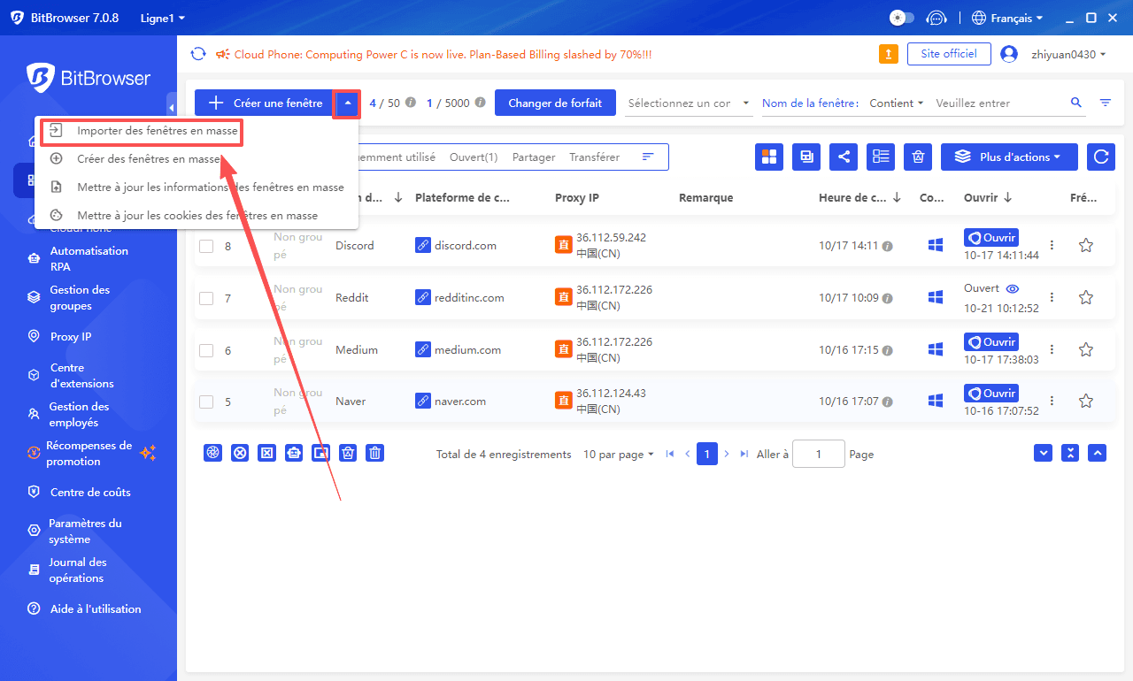Click the share windows icon above the list
The height and width of the screenshot is (681, 1133).
[843, 157]
